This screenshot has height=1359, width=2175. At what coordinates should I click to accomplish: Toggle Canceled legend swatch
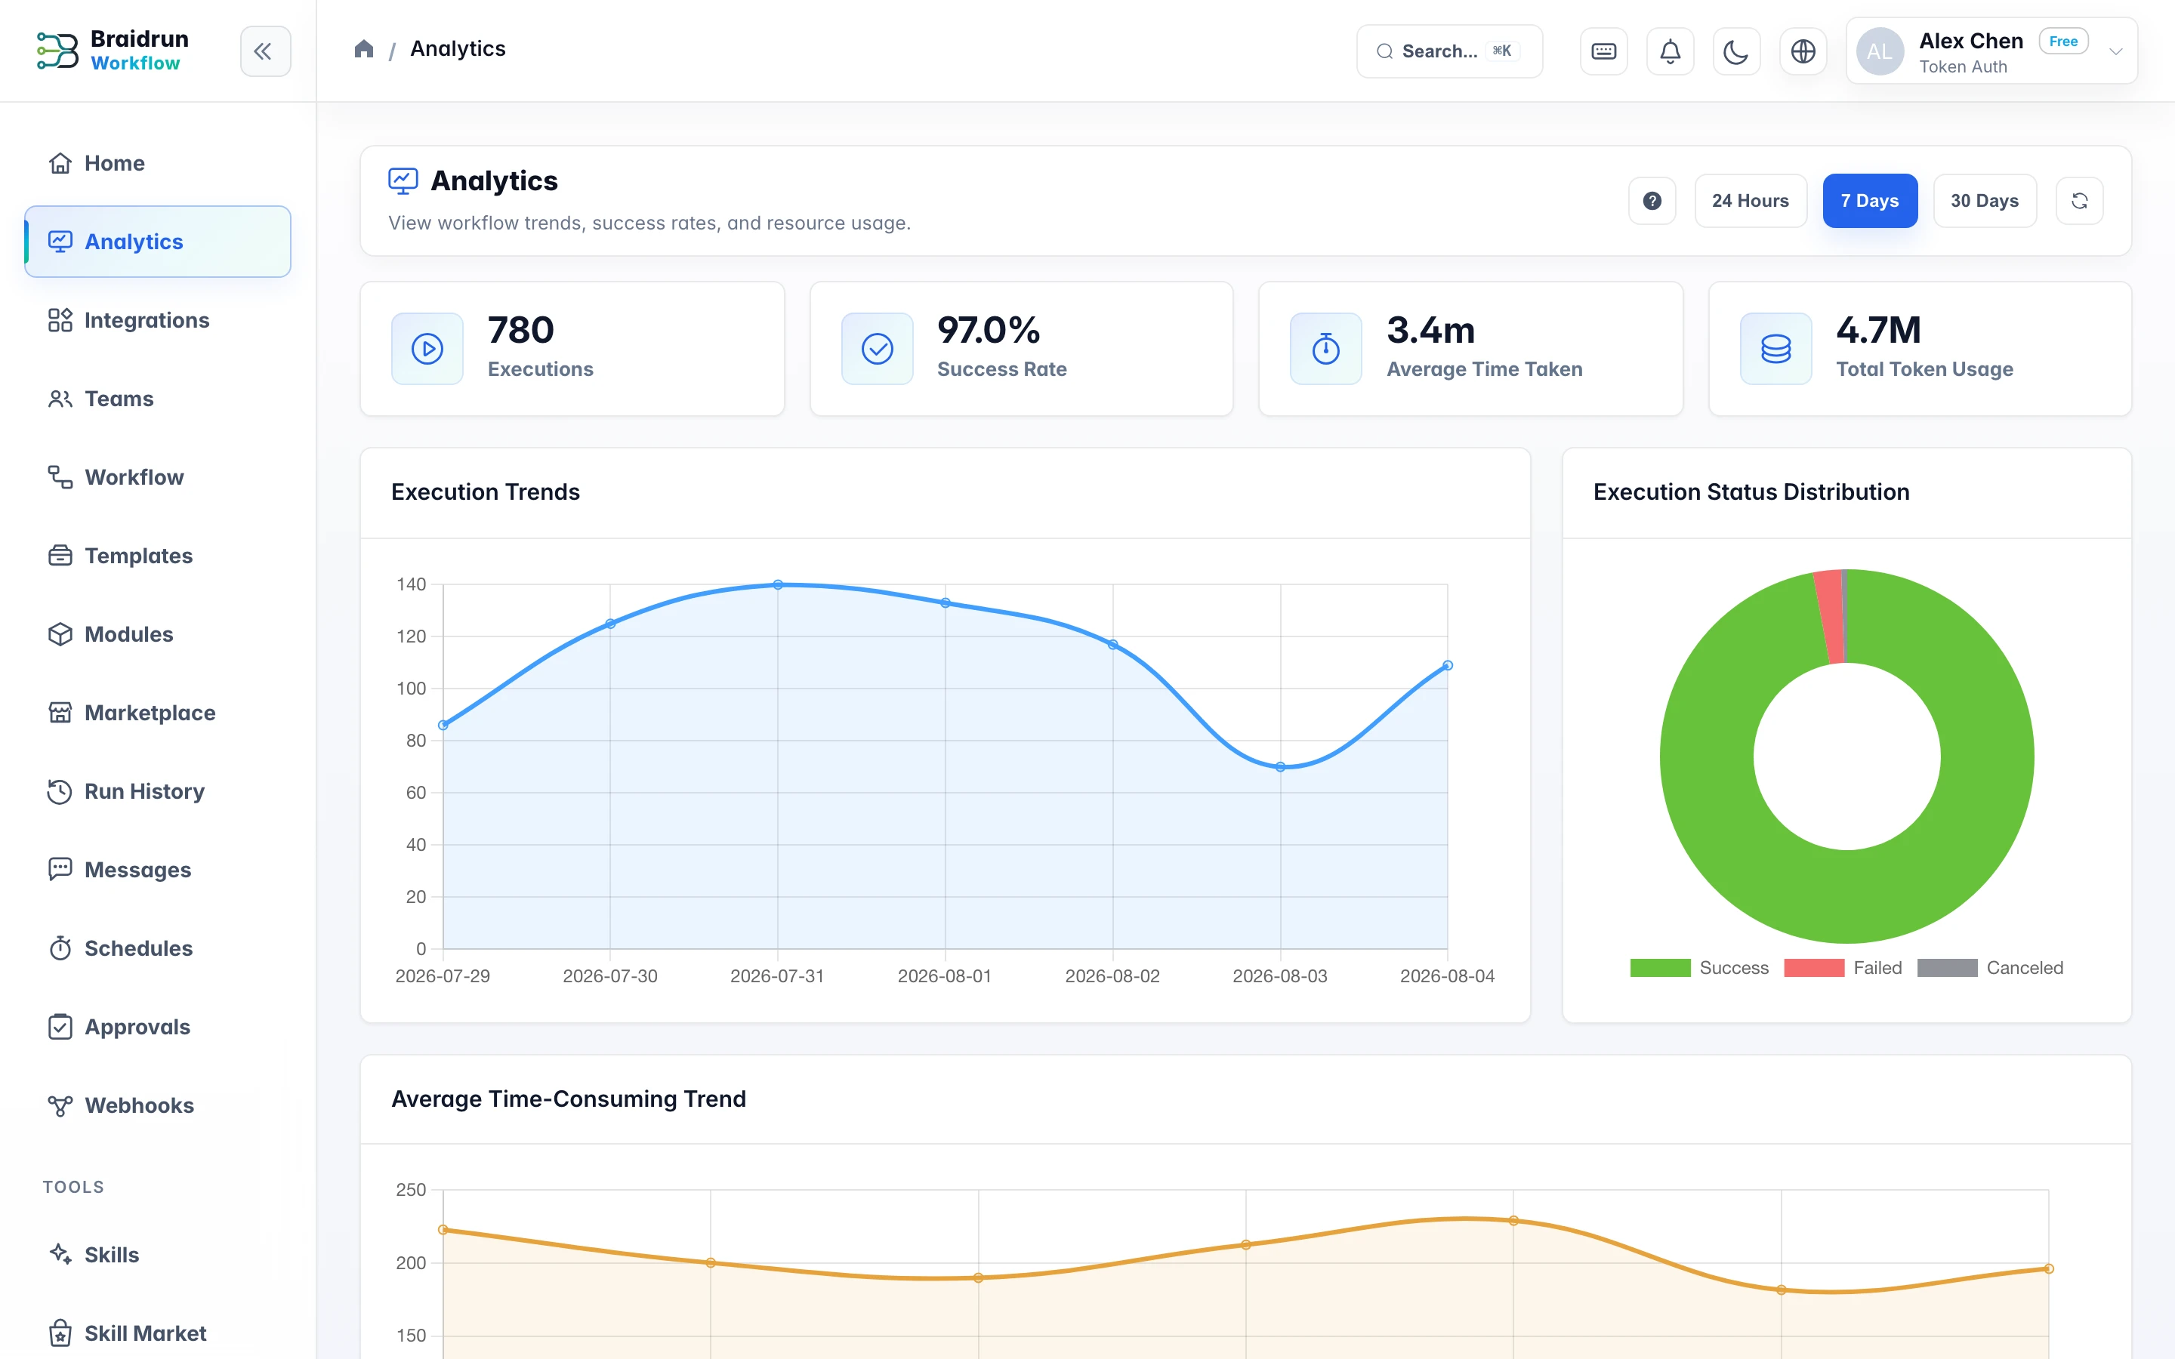(1947, 968)
